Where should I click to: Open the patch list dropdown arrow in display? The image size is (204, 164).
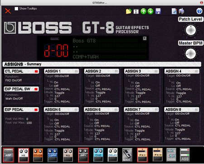coord(145,38)
